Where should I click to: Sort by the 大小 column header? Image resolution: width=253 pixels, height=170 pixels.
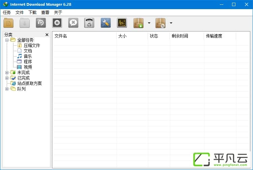pyautogui.click(x=132, y=36)
